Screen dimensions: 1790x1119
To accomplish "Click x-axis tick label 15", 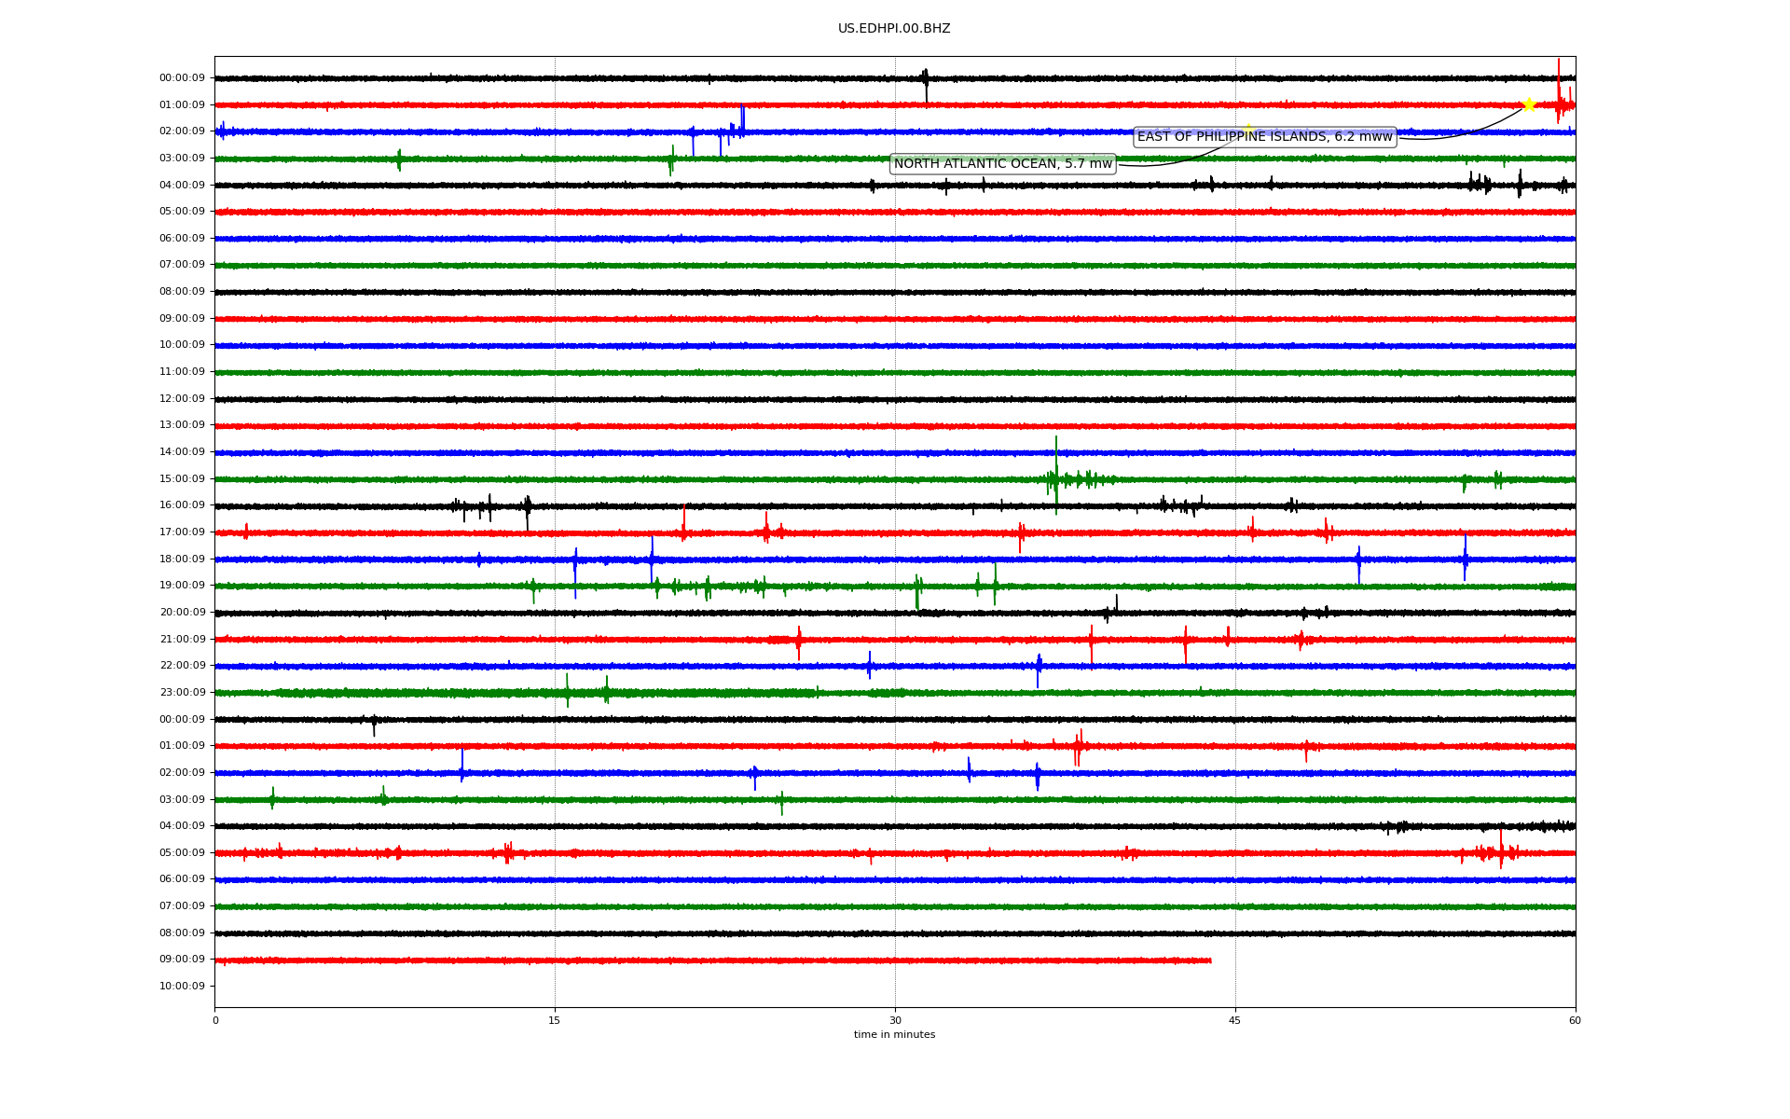I will click(555, 1020).
